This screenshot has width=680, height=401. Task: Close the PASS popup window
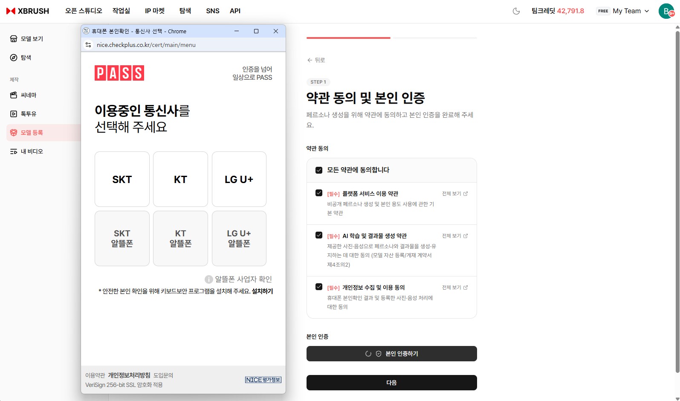[x=276, y=31]
